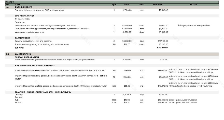Viewport: 224px width, 120px height.
Task: Select the Tube quantity 1280 cell
Action: point(114,100)
